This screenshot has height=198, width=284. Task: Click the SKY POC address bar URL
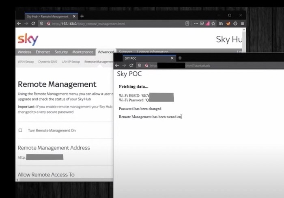click(x=180, y=66)
